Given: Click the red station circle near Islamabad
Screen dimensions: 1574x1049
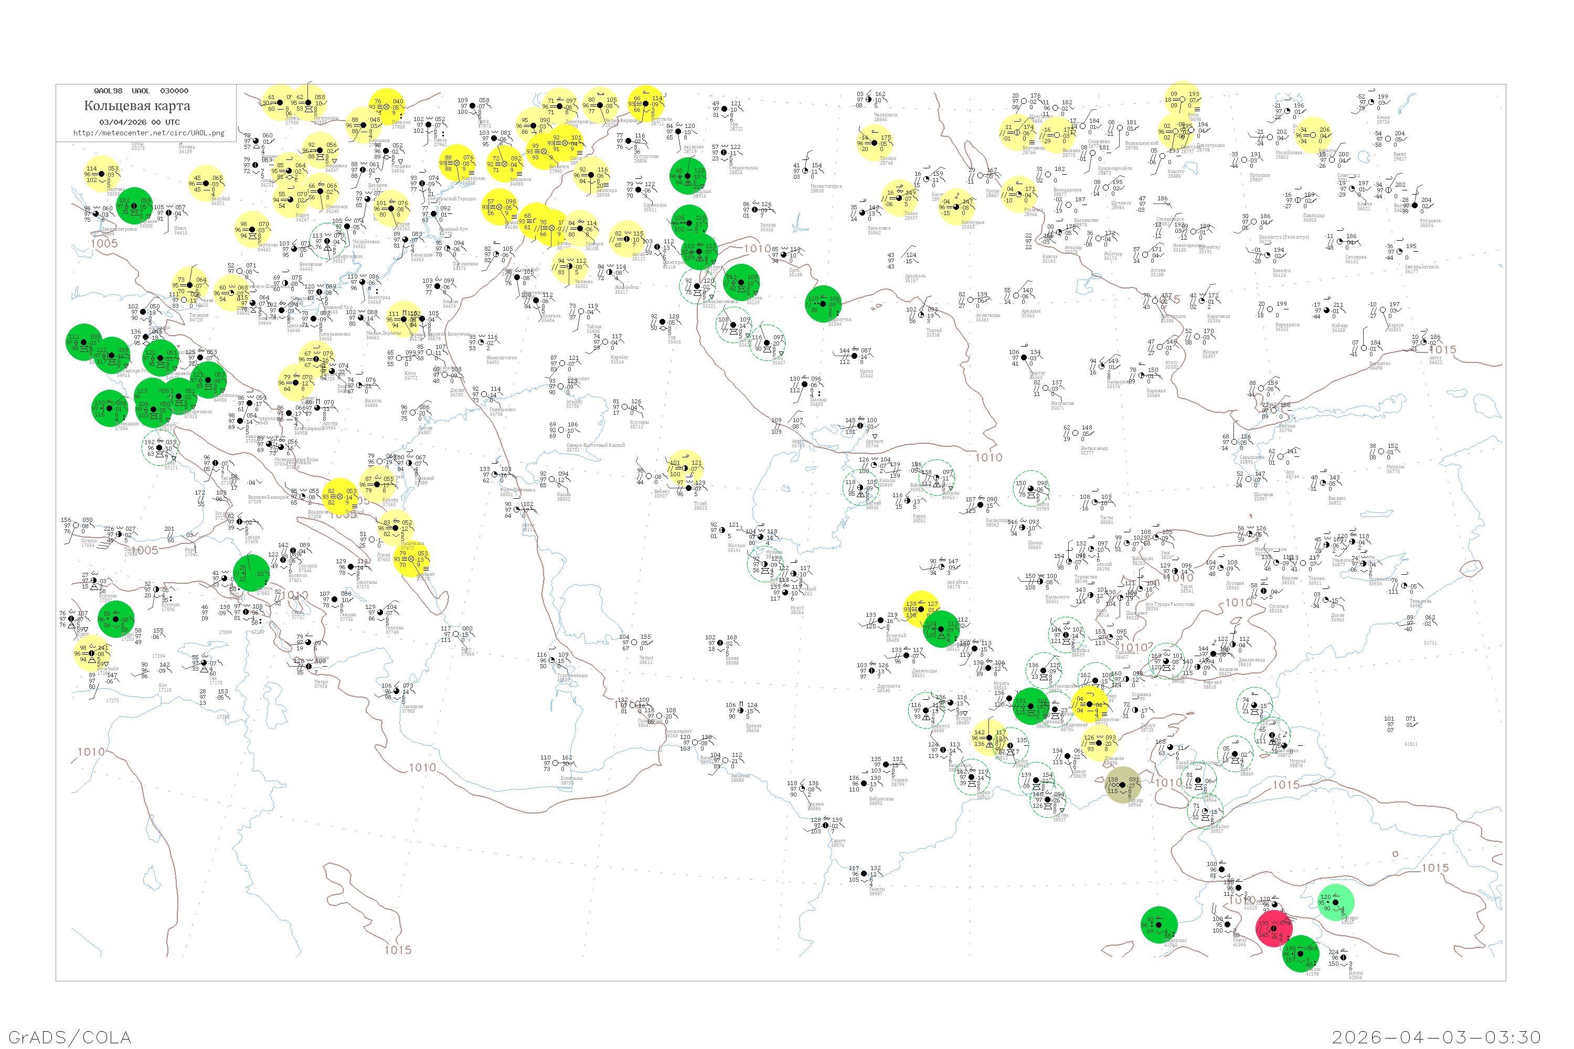Looking at the screenshot, I should pos(1274,928).
